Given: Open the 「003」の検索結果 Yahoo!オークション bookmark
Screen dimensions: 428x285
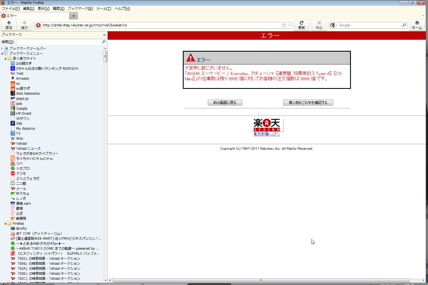Looking at the screenshot, I should coord(45,259).
